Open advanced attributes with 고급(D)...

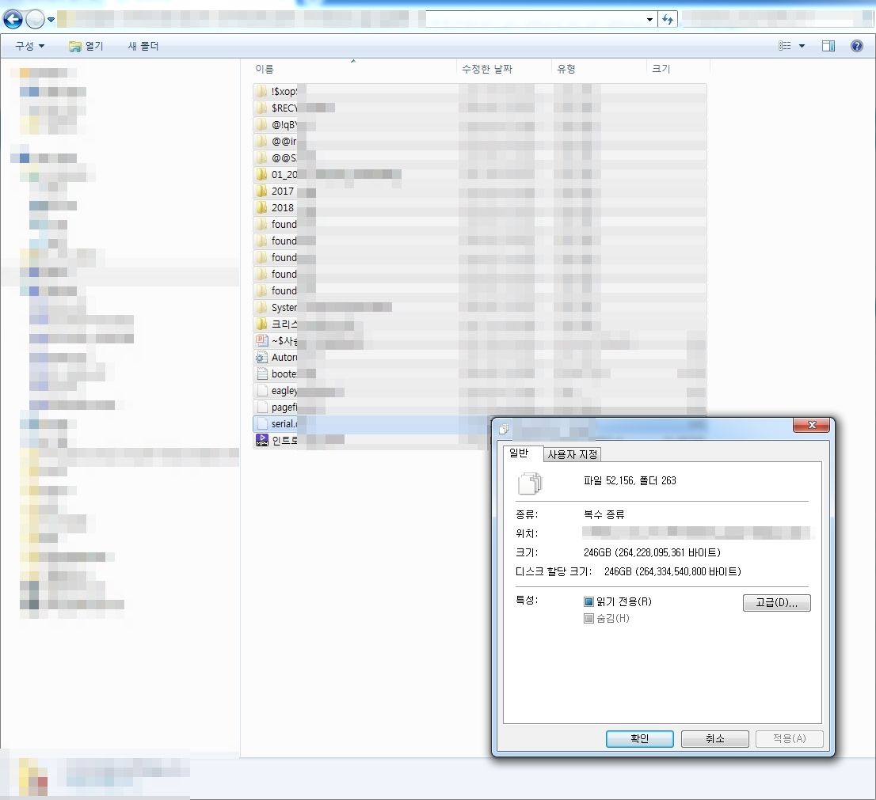776,602
